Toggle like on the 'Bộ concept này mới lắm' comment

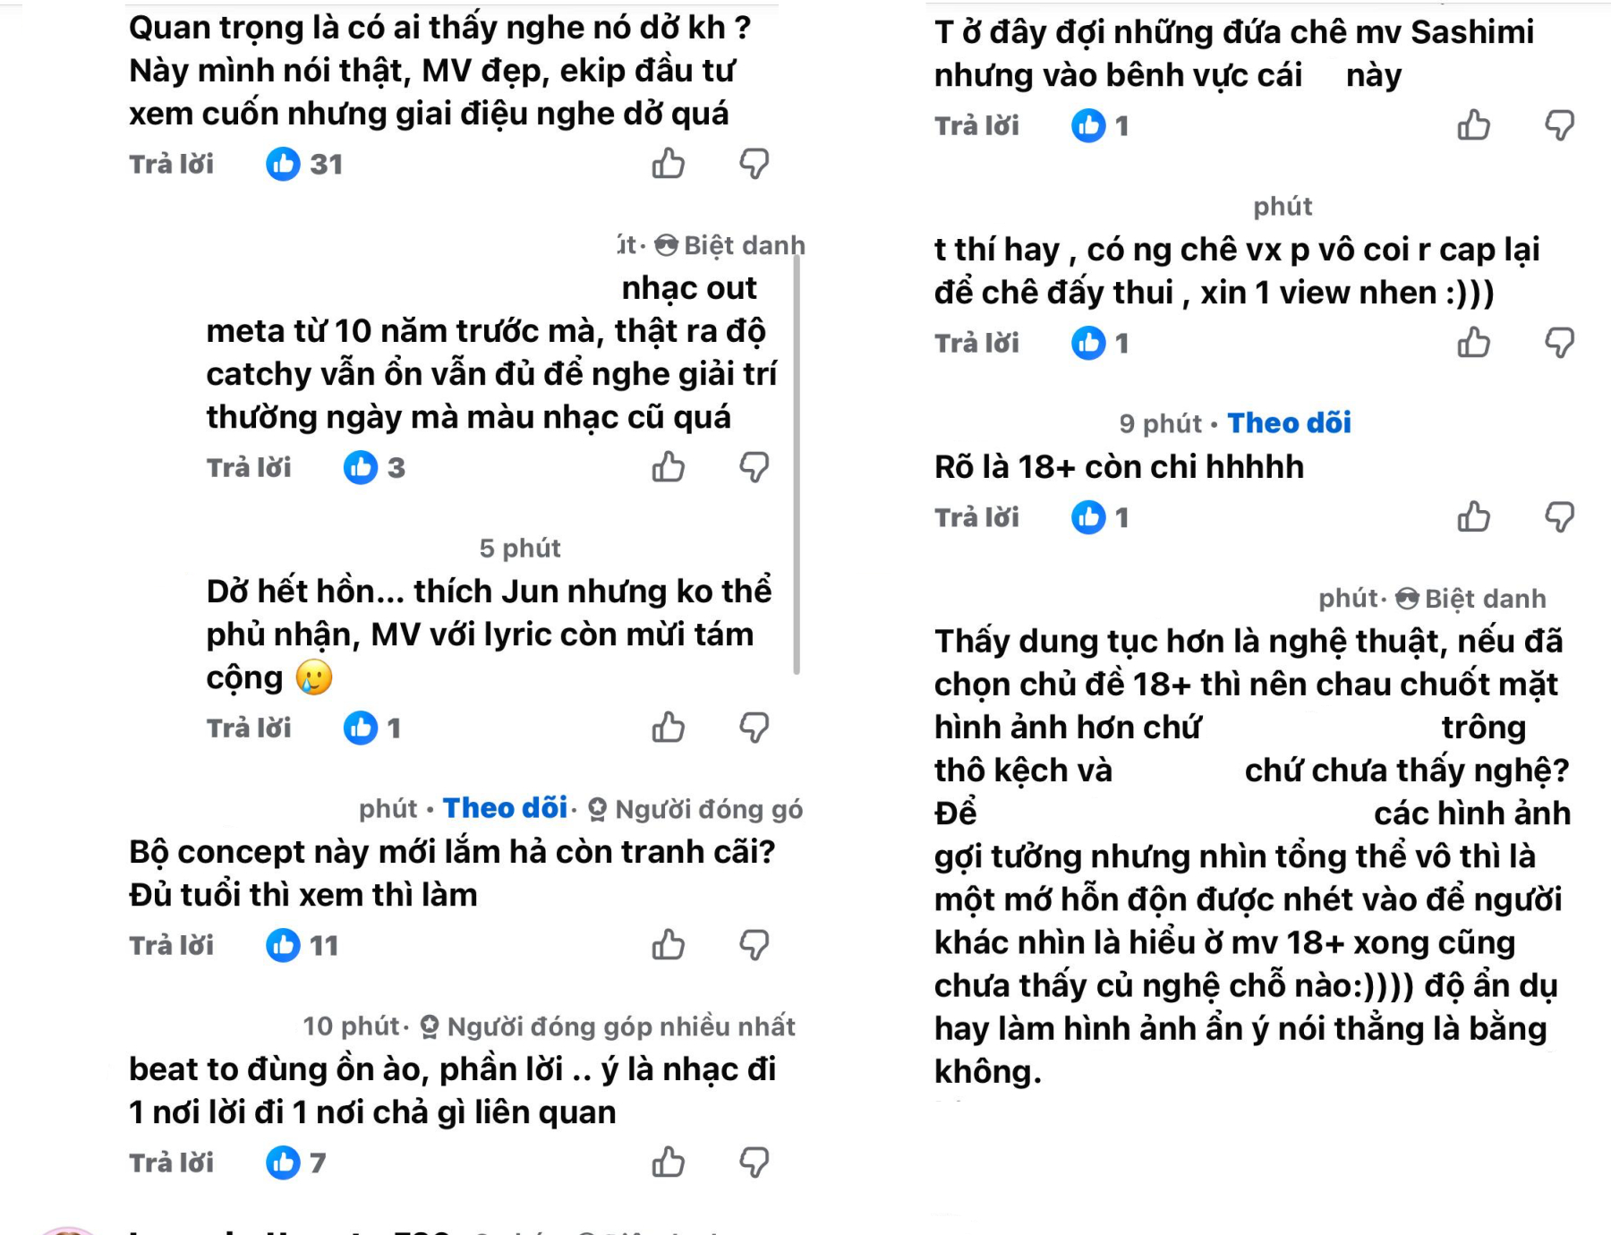[669, 943]
